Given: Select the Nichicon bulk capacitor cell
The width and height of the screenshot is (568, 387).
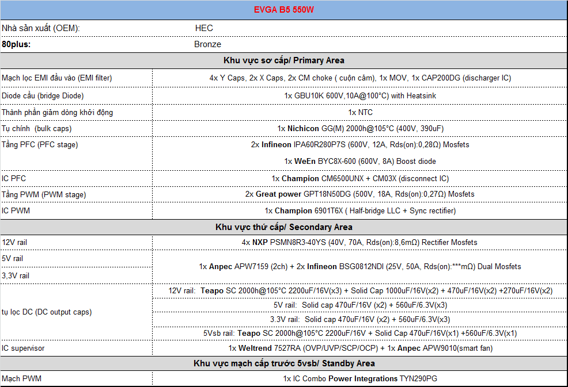Looking at the screenshot, I should click(x=360, y=128).
